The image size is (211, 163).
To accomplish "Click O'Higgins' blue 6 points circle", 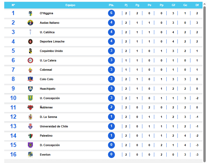I will [x=111, y=13].
